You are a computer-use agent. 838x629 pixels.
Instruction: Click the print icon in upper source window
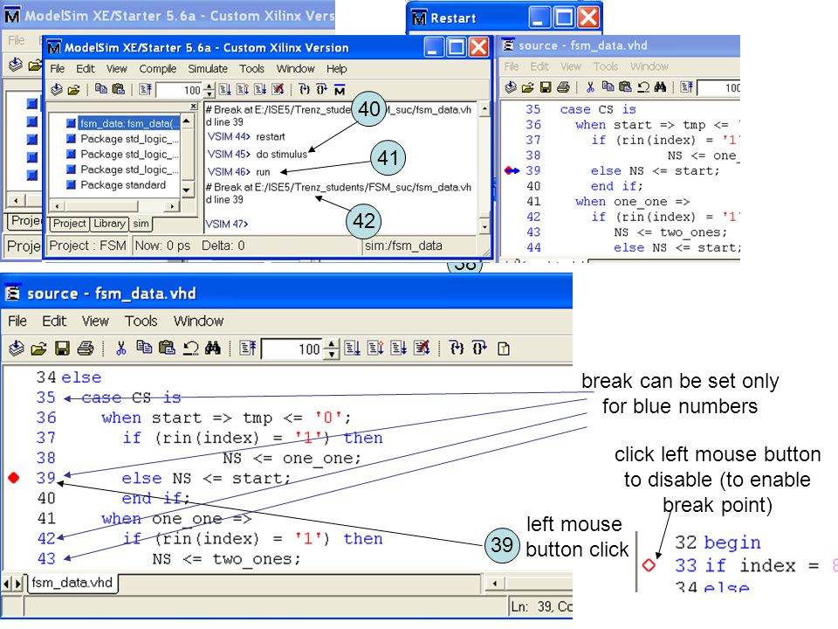[563, 87]
